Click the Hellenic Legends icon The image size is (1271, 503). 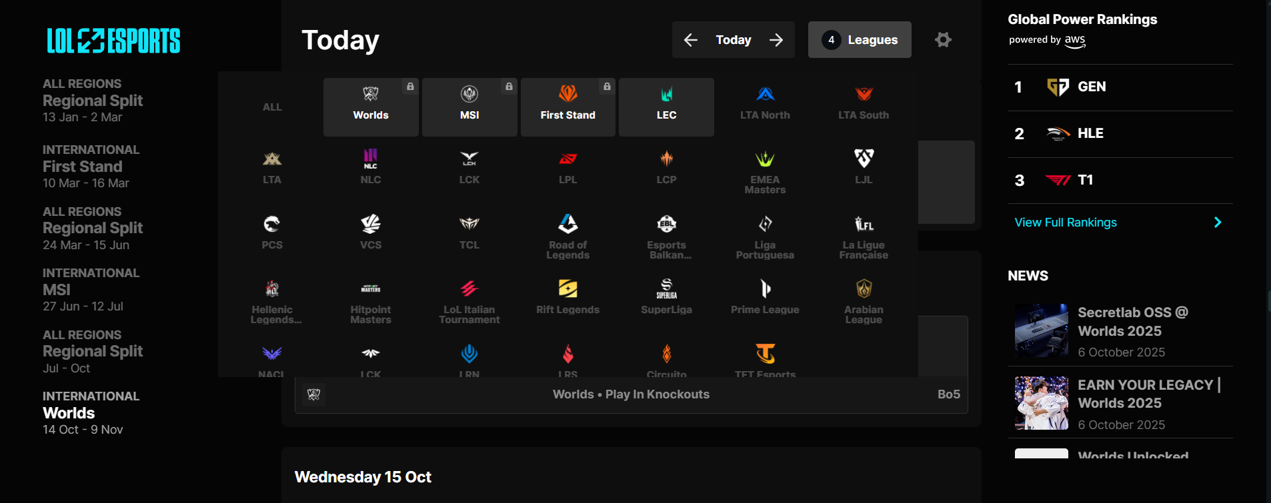pyautogui.click(x=272, y=288)
